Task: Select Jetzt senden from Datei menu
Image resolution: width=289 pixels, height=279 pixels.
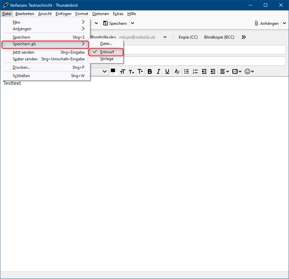Action: 23,52
